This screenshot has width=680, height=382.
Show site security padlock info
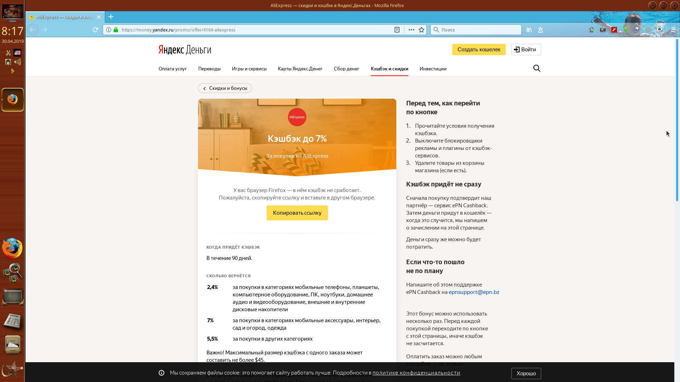116,30
